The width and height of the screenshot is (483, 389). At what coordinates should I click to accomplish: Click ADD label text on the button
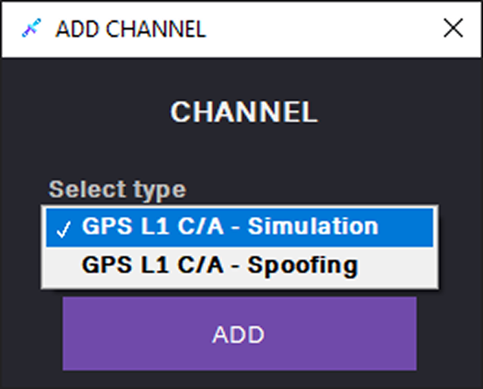pyautogui.click(x=238, y=334)
